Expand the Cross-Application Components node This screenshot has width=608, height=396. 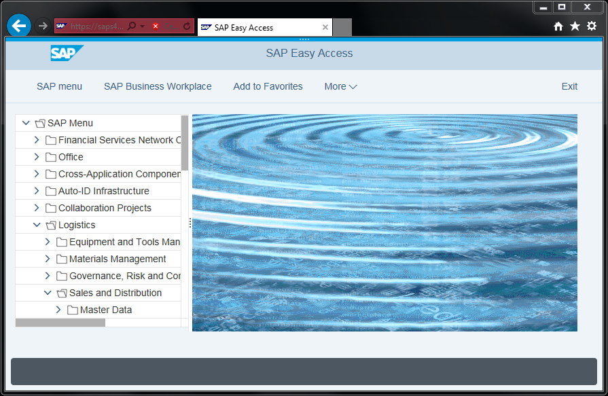[x=37, y=174]
